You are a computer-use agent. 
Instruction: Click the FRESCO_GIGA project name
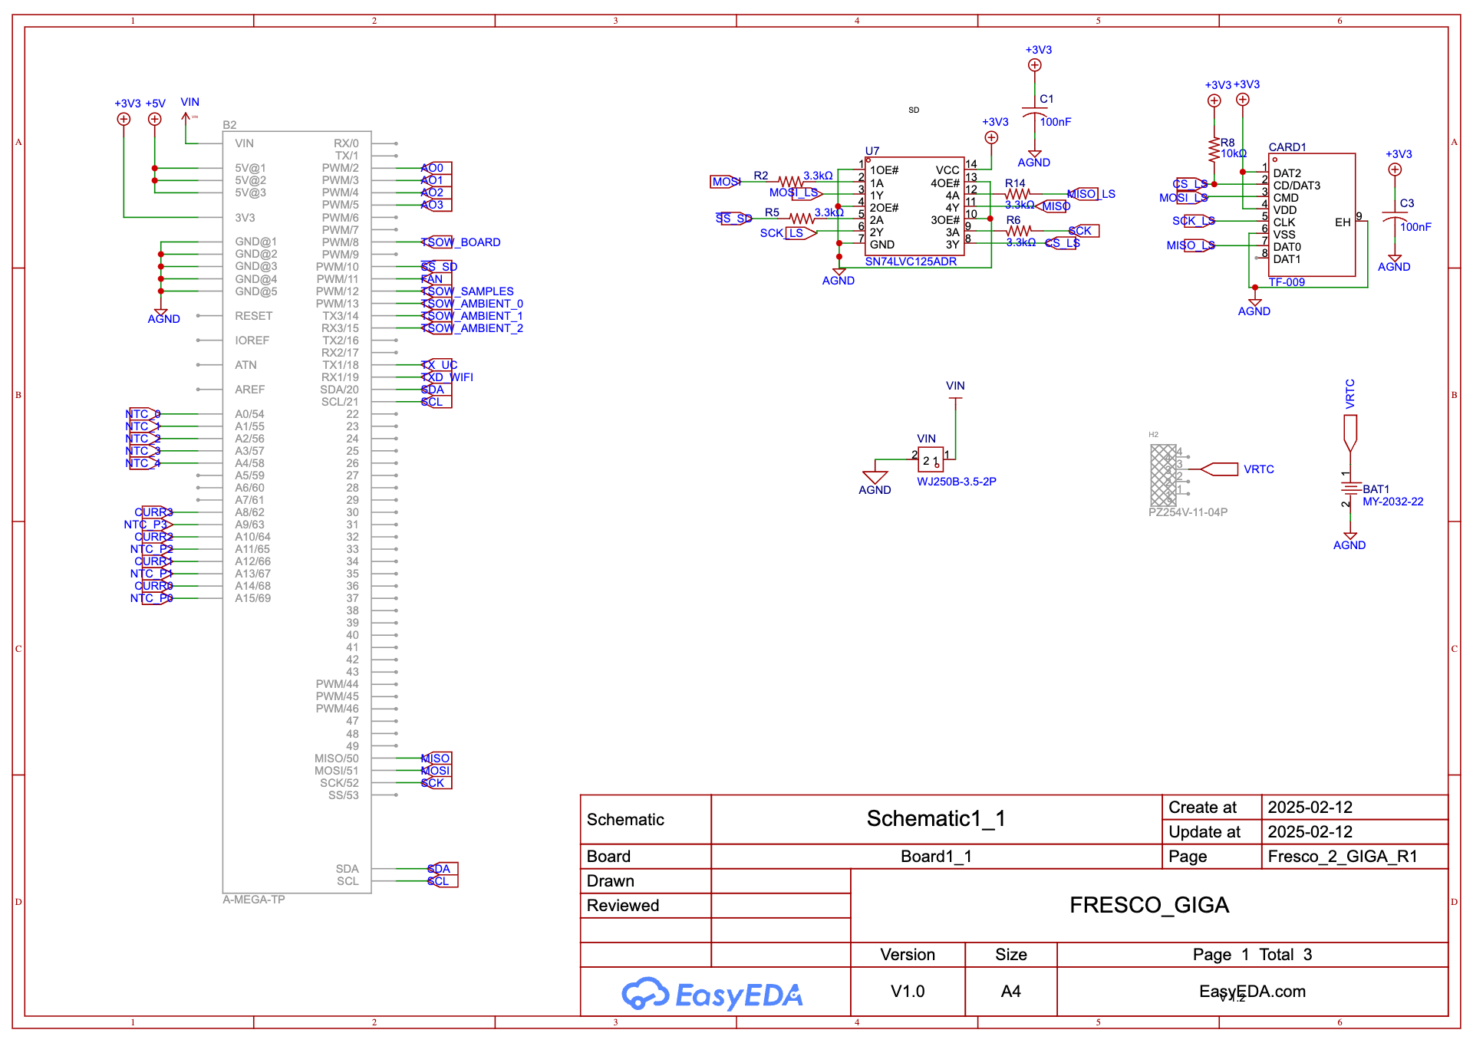coord(1149,906)
